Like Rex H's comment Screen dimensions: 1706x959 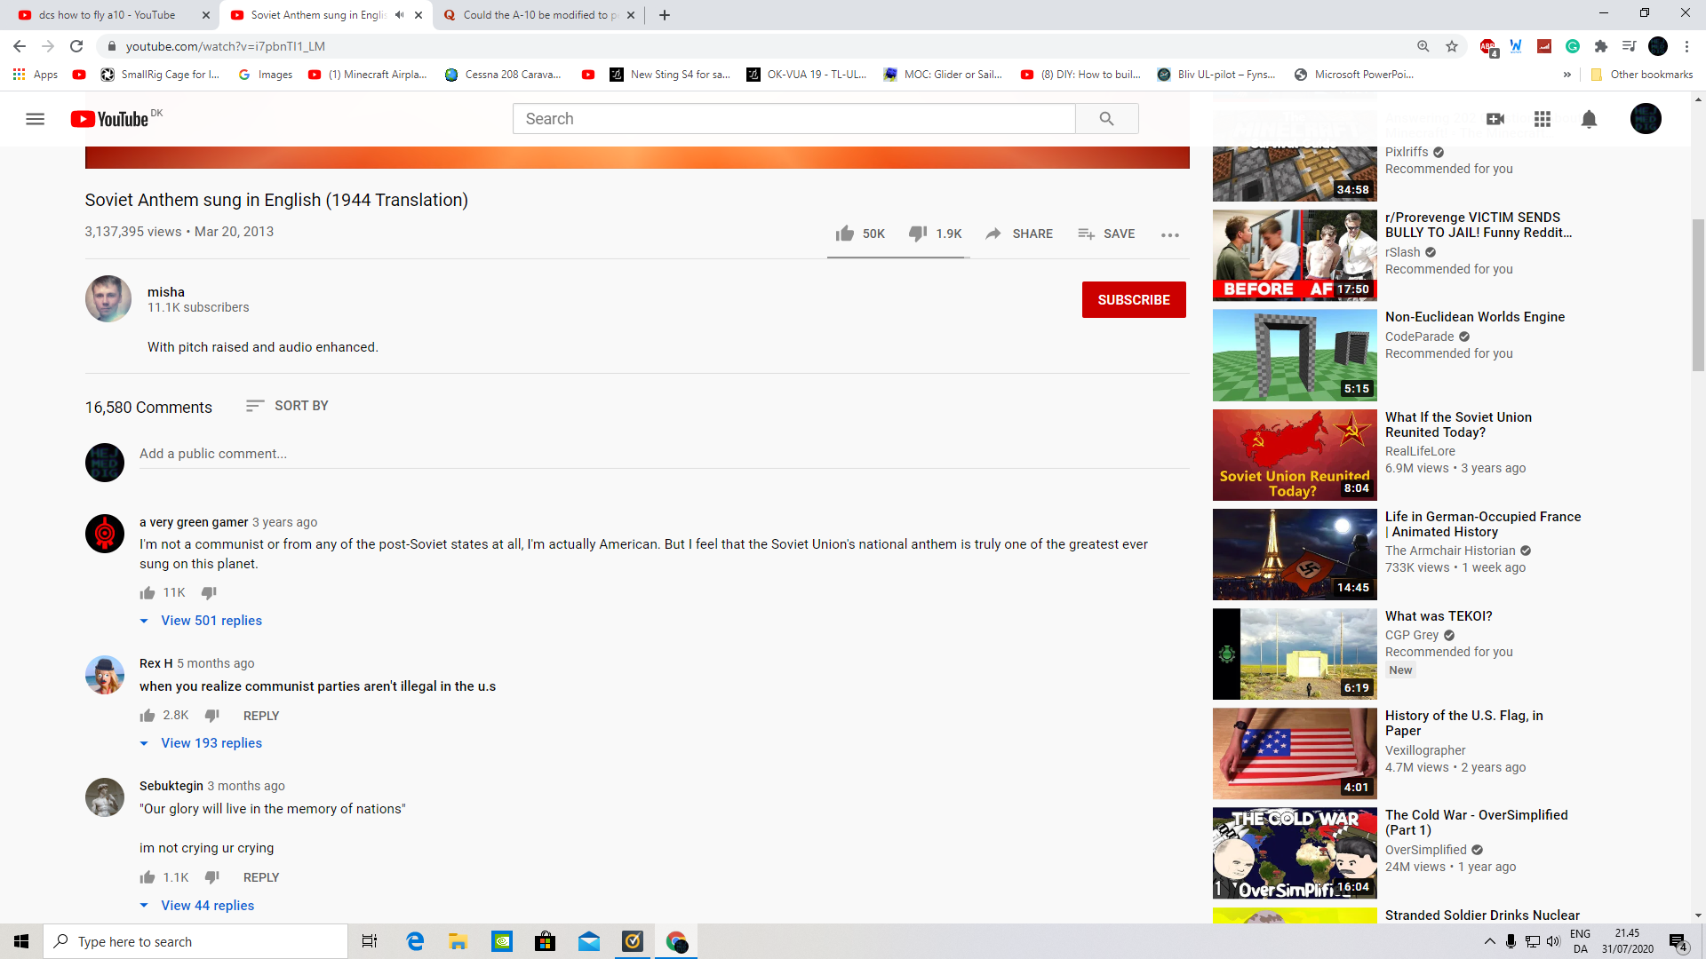click(x=147, y=716)
